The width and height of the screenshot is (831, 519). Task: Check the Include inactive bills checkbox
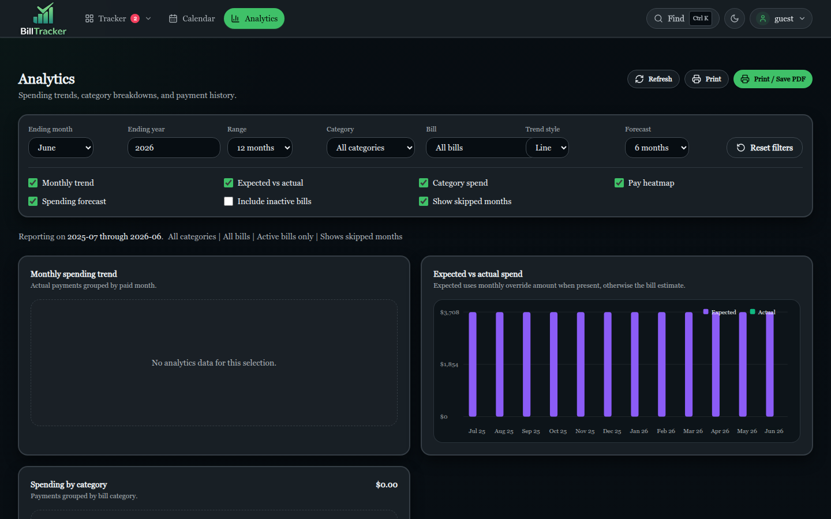(x=229, y=201)
